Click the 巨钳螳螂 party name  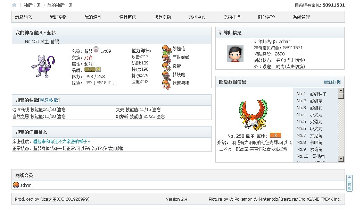pyautogui.click(x=181, y=57)
